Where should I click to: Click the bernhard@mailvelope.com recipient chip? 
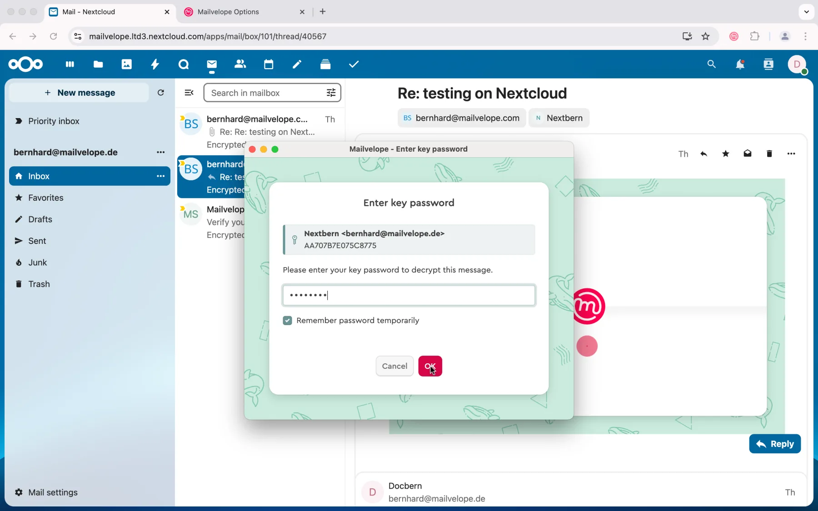click(462, 118)
